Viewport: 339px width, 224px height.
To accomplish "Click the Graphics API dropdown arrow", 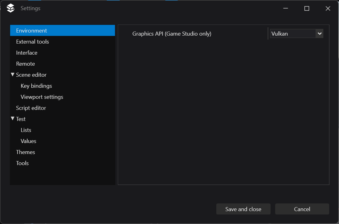I will [x=320, y=33].
